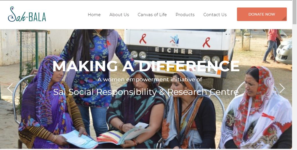Visit the Contact Us page
This screenshot has width=297, height=150.
(215, 15)
